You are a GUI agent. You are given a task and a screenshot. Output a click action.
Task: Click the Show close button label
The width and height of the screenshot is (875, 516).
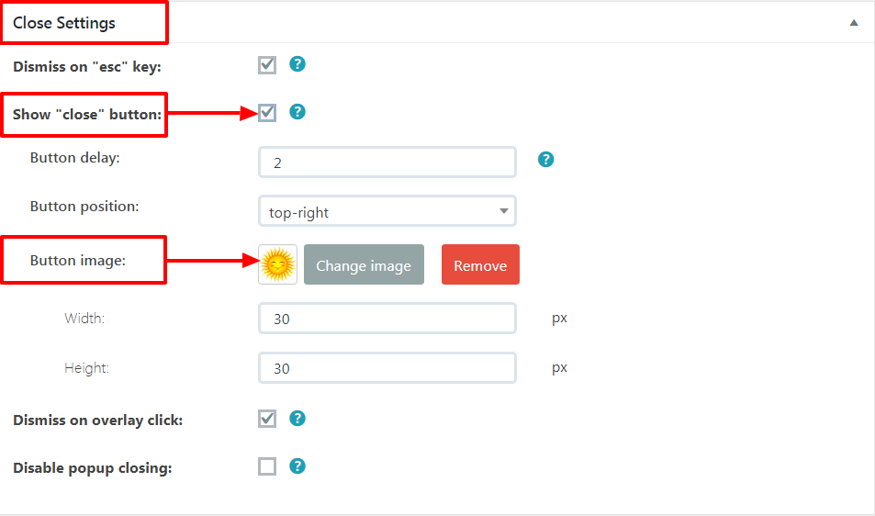87,115
